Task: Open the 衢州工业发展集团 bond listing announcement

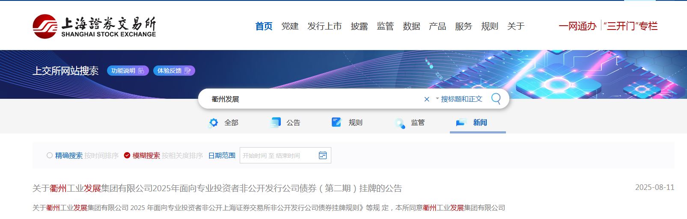Action: pyautogui.click(x=217, y=188)
